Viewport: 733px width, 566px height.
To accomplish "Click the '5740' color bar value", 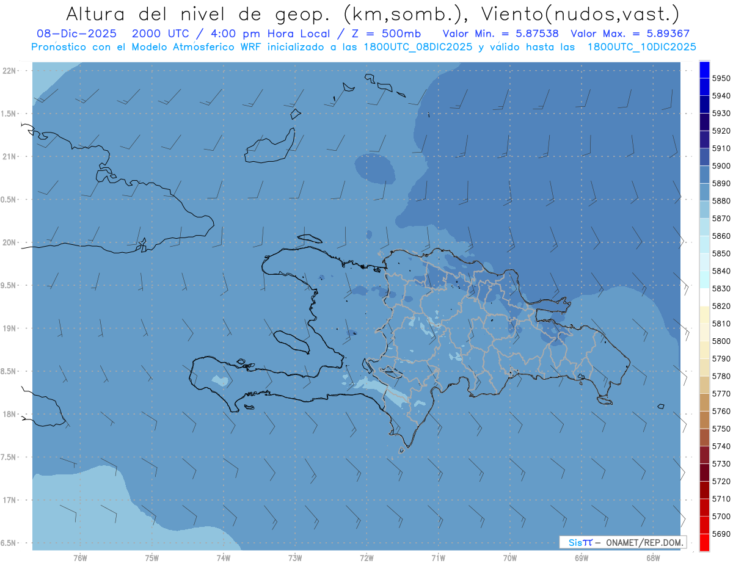I will tap(721, 446).
